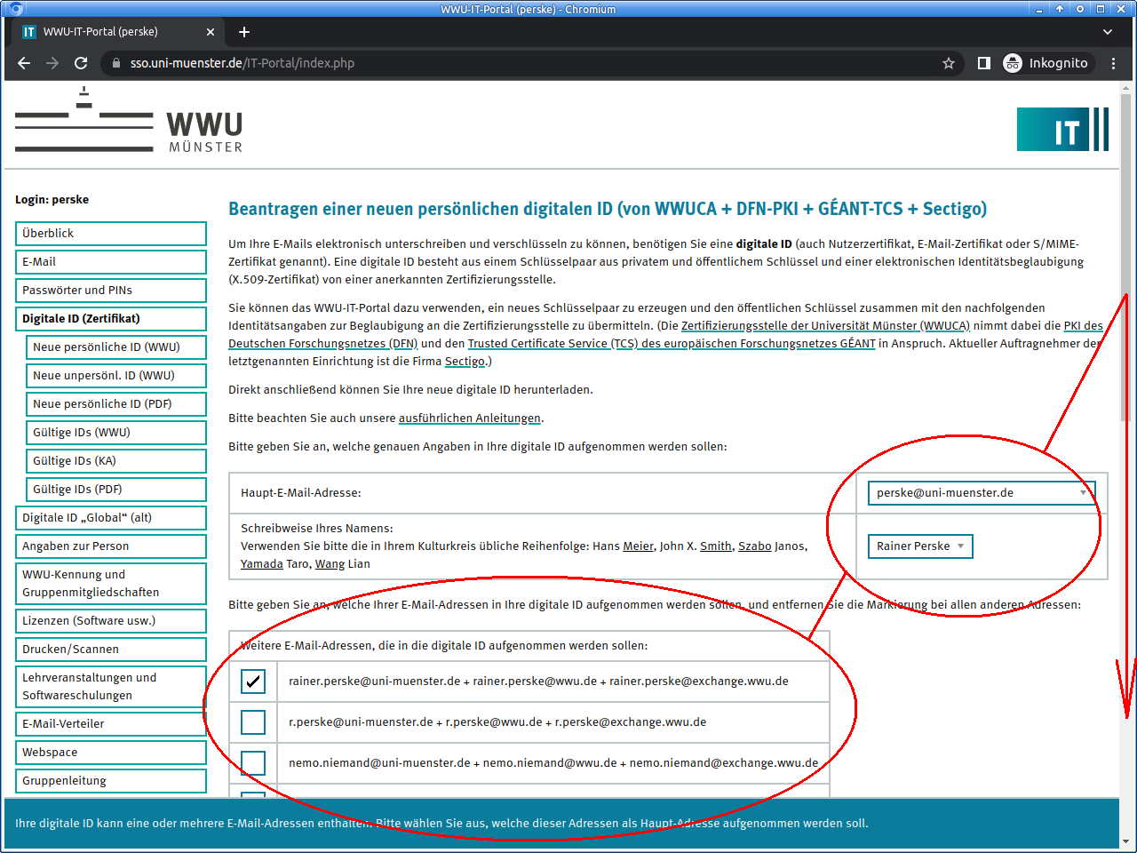
Task: Open 'Passwörter und PINs' menu item
Action: click(110, 291)
